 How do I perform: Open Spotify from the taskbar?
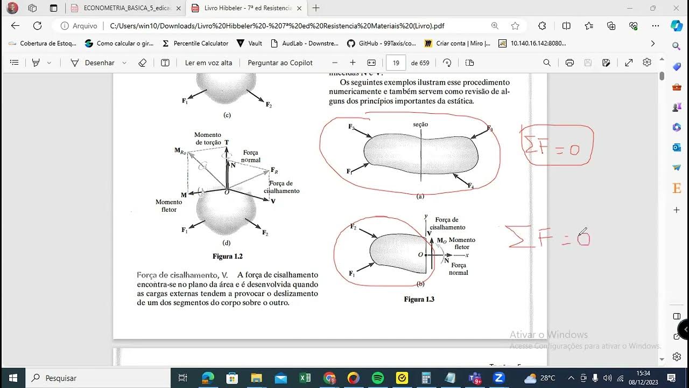pos(377,378)
